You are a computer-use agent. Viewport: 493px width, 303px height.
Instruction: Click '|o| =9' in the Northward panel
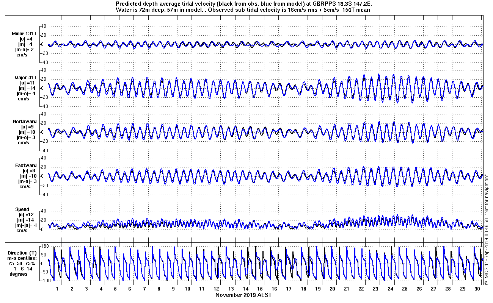point(28,127)
